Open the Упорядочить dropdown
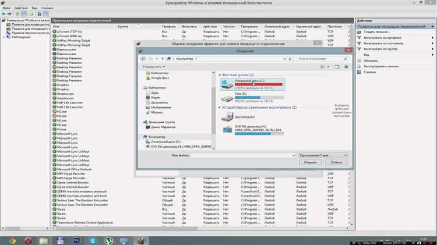Viewport: 437px width, 245px height. 154,67
